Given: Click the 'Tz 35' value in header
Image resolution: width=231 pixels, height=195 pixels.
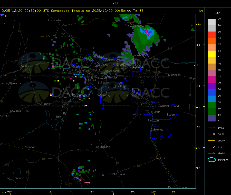Looking at the screenshot, I should click(138, 11).
